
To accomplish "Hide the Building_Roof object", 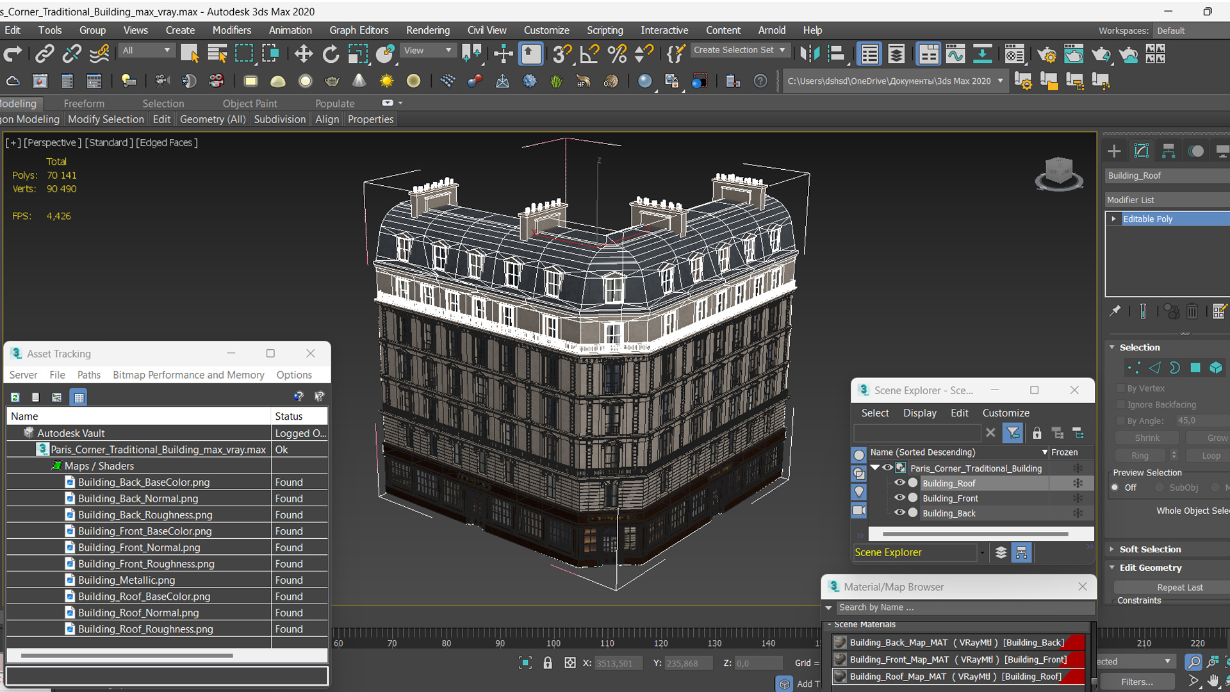I will click(x=899, y=483).
